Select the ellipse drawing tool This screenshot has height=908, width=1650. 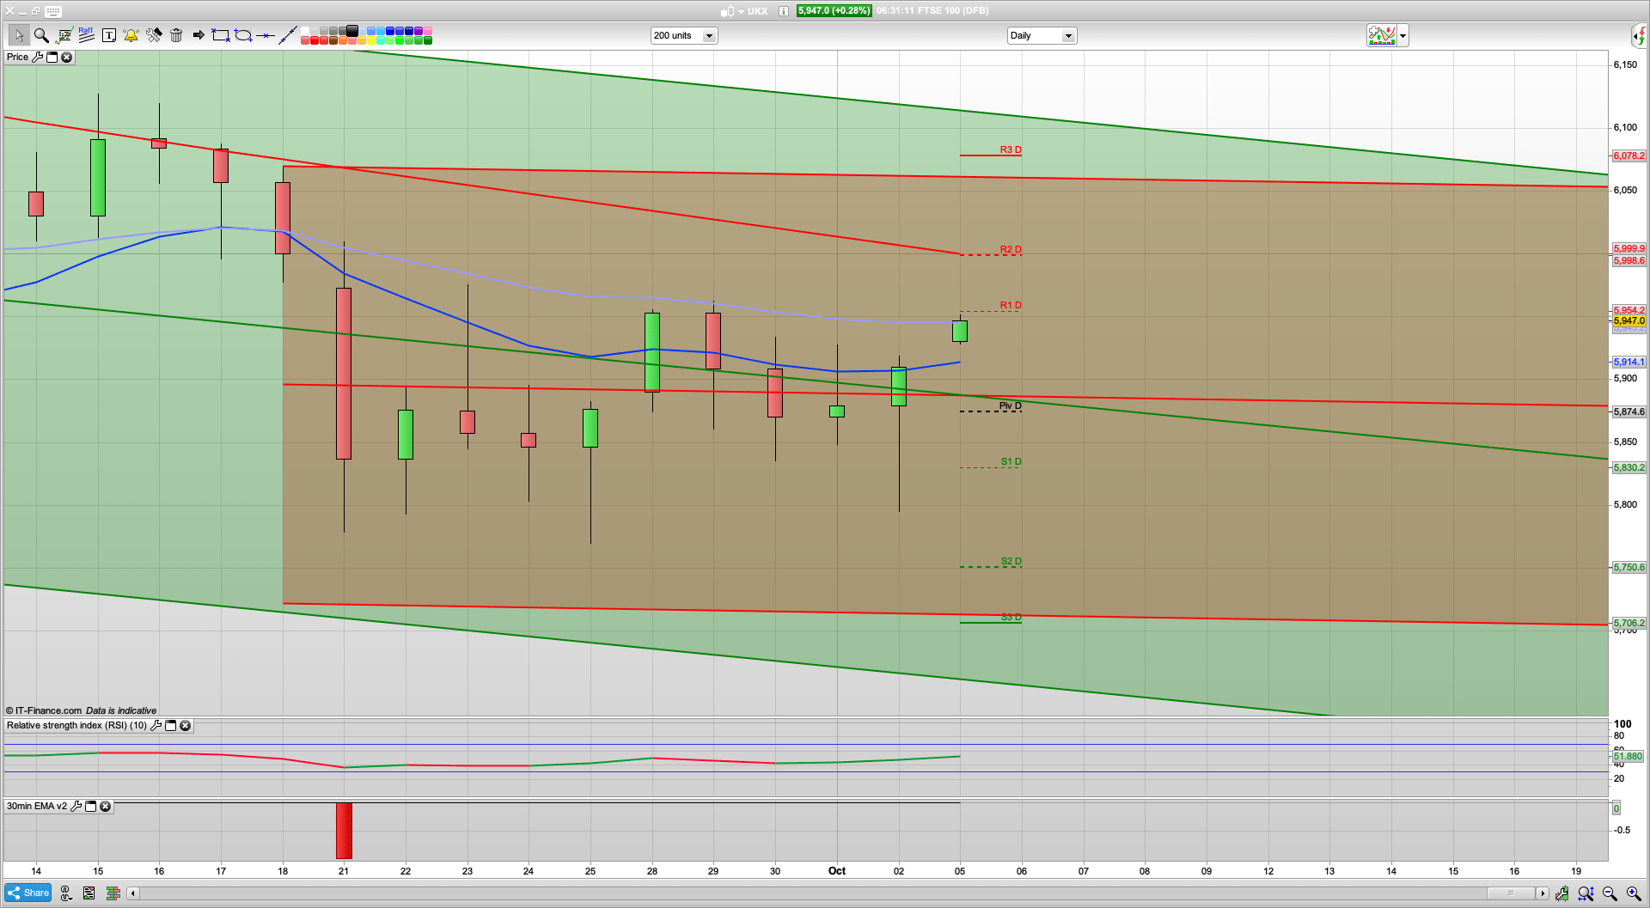click(x=242, y=35)
